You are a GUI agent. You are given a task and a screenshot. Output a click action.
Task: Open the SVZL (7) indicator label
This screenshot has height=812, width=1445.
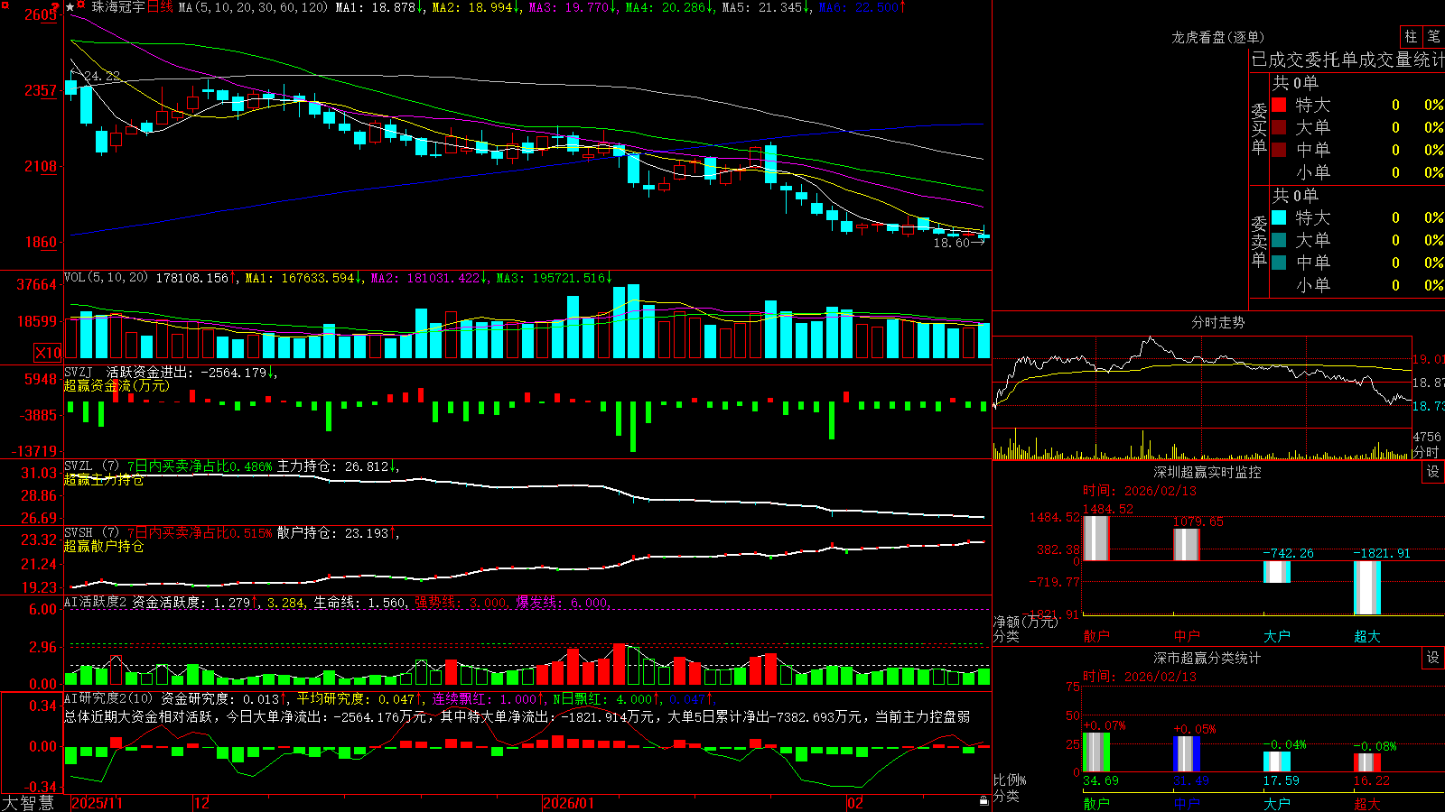pos(91,466)
